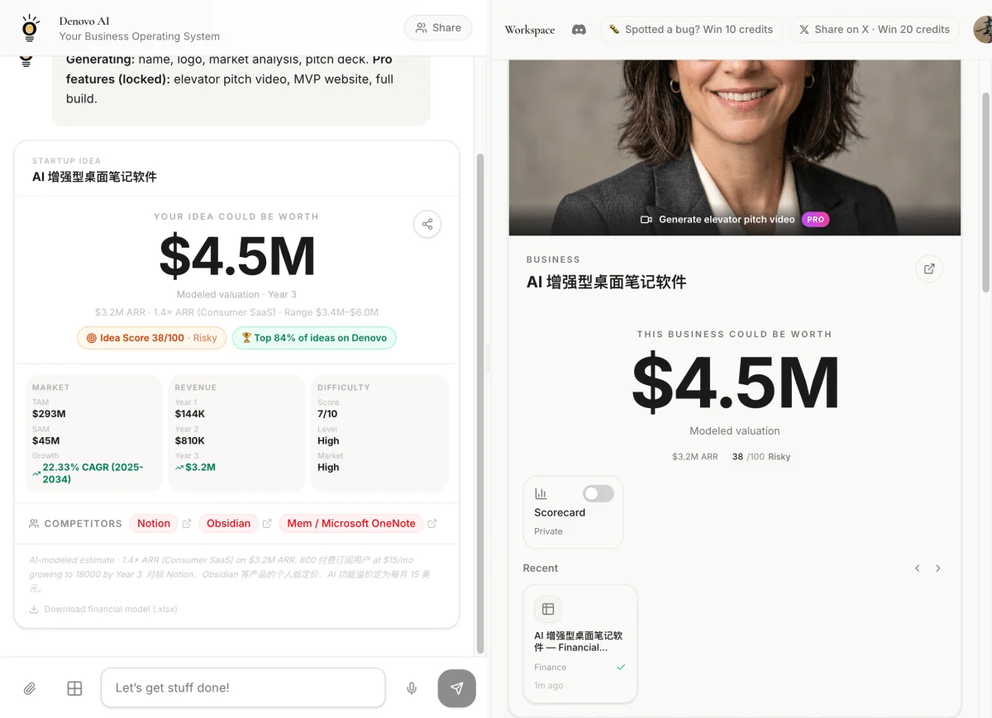Open the user avatar in top right
The height and width of the screenshot is (718, 992).
pyautogui.click(x=983, y=30)
